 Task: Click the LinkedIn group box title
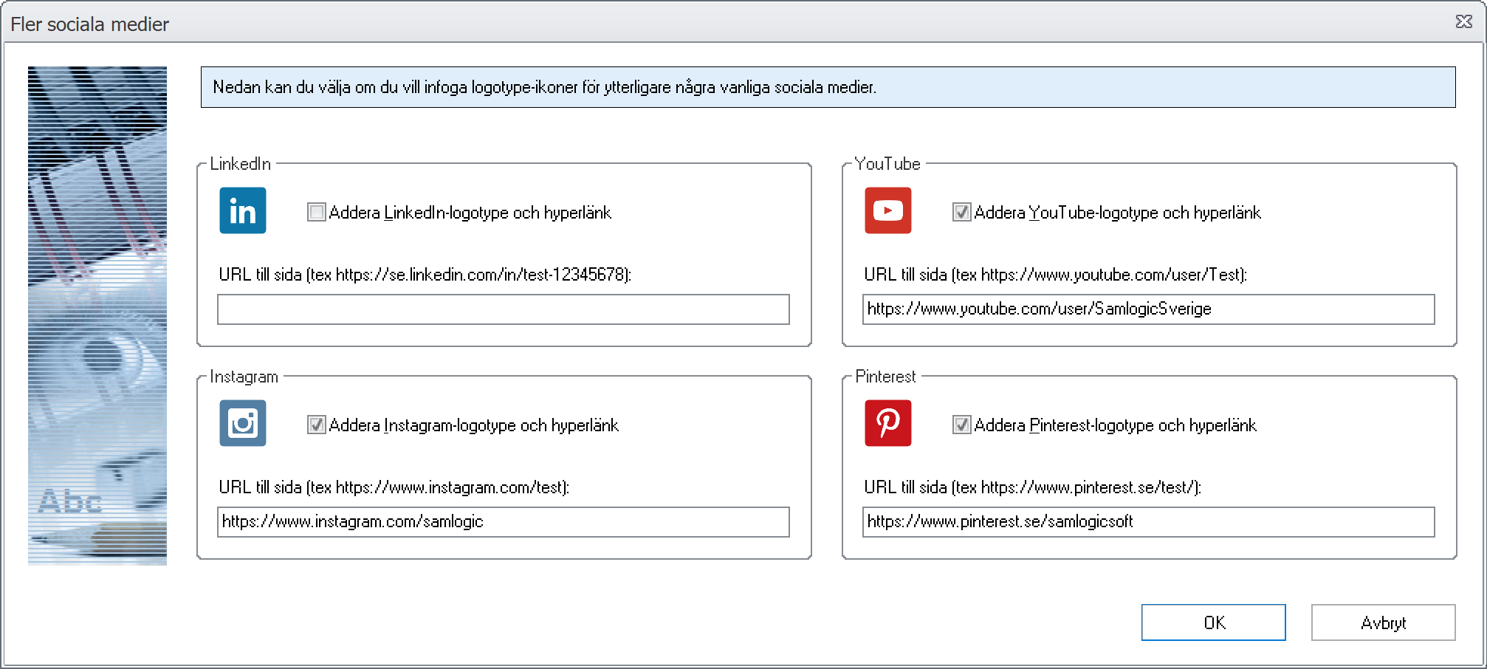(241, 164)
